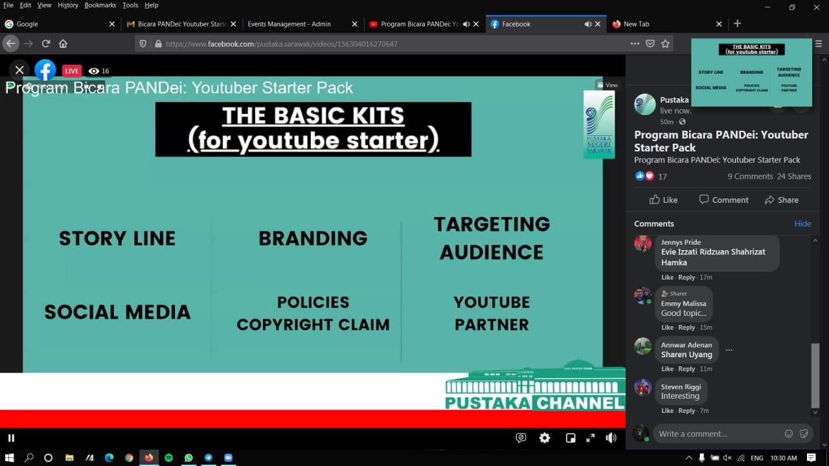Pause the live video playback
Image resolution: width=829 pixels, height=466 pixels.
11,438
